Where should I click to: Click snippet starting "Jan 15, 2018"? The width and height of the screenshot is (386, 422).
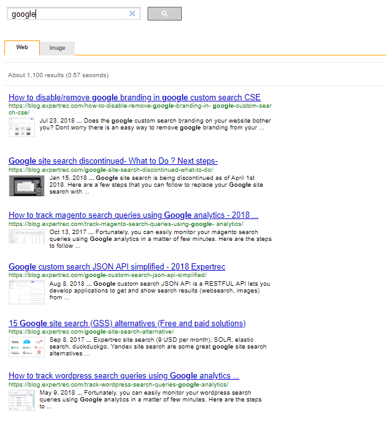pos(156,185)
